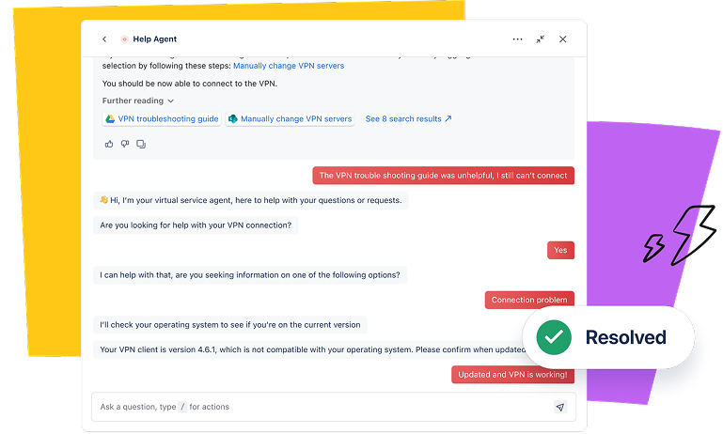Image resolution: width=723 pixels, height=434 pixels.
Task: Open See 8 search results link
Action: pos(408,119)
